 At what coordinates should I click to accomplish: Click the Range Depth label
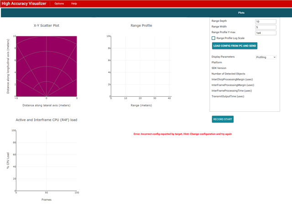(x=219, y=21)
